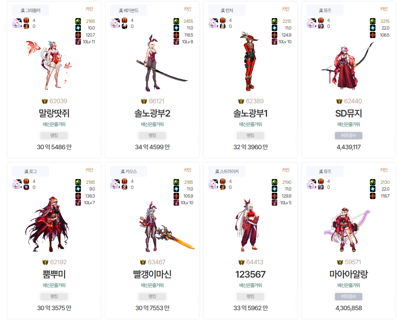Viewport: 410px width, 320px height.
Task: Click the crown icon beside fame 62039
Action: (x=45, y=101)
